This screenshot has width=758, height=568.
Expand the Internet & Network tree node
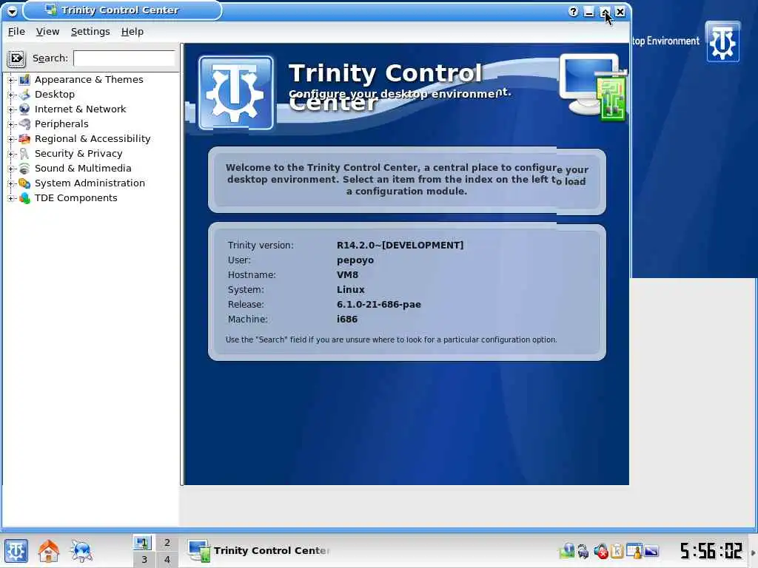10,109
